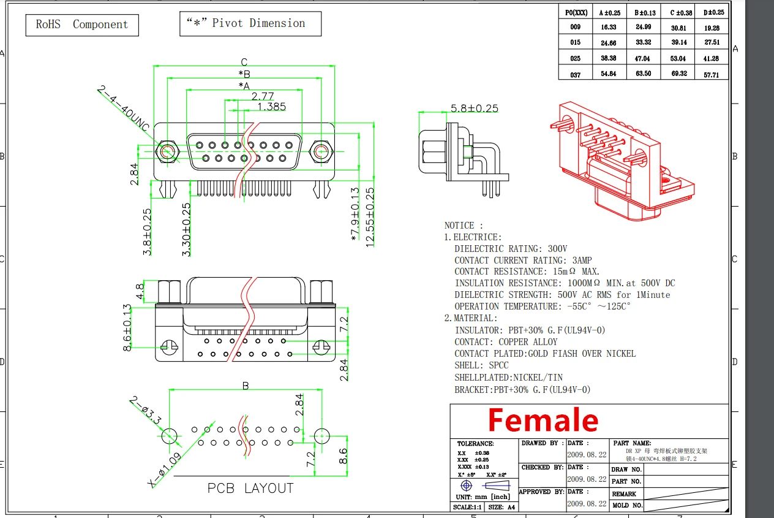This screenshot has height=518, width=774.
Task: Click the red Female title text
Action: coord(543,421)
